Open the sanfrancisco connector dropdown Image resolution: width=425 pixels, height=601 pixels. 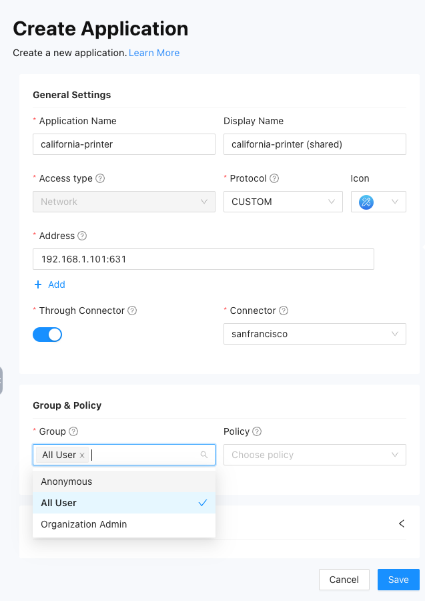point(315,334)
